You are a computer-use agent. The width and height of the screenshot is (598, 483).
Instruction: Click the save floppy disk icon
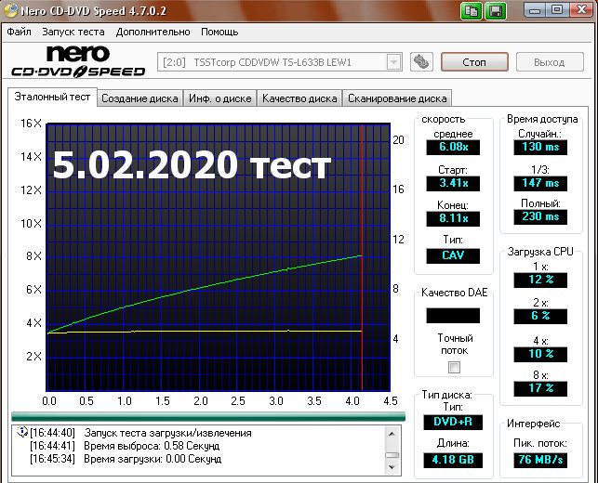(496, 10)
